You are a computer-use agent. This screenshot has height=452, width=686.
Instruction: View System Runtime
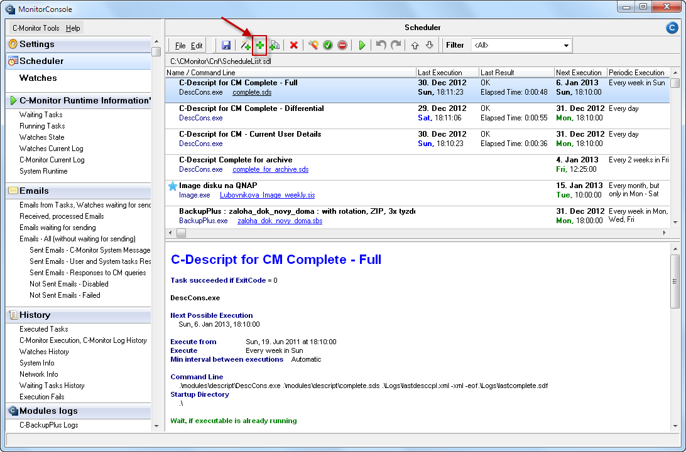pos(43,171)
